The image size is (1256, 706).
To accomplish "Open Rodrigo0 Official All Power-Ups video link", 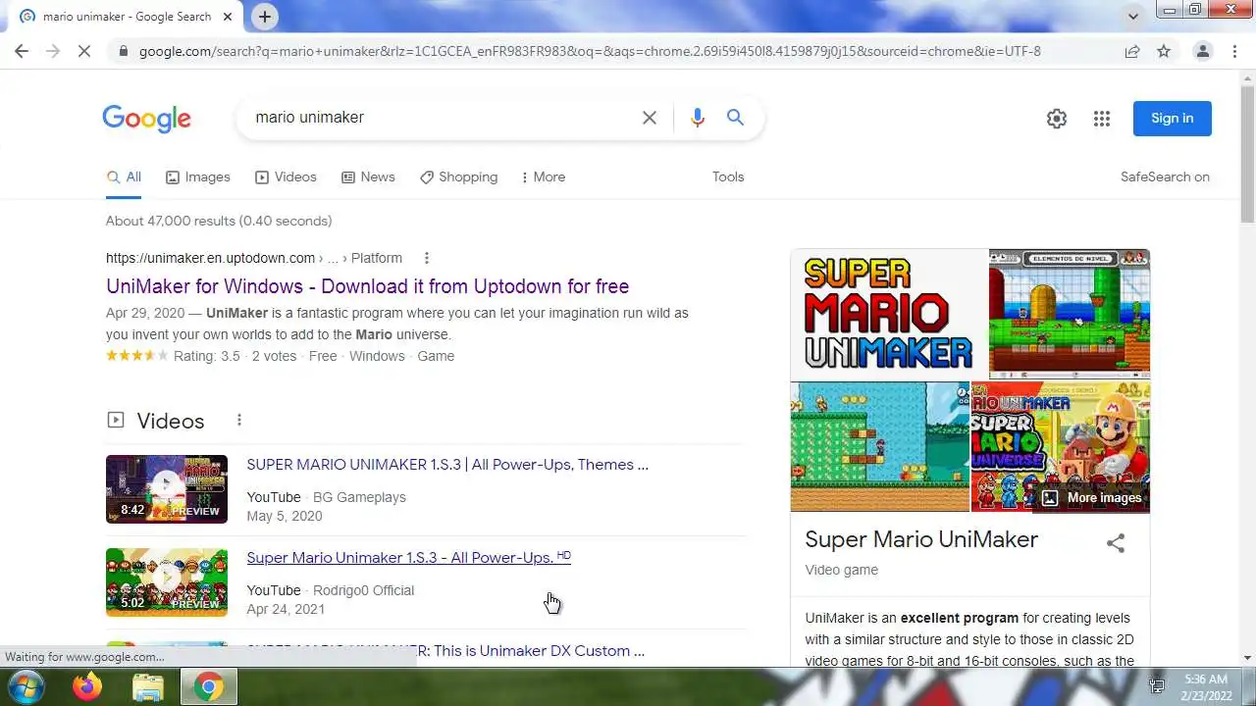I will pyautogui.click(x=408, y=558).
